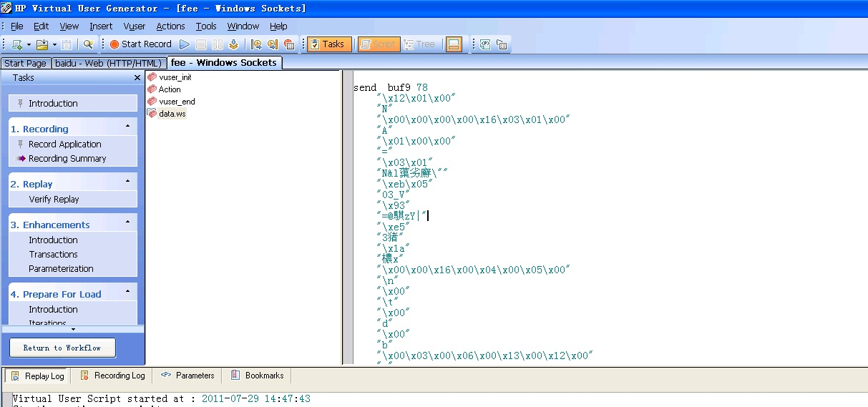Click the Open Script folder icon
Screen dimensions: 868x407
pos(42,44)
